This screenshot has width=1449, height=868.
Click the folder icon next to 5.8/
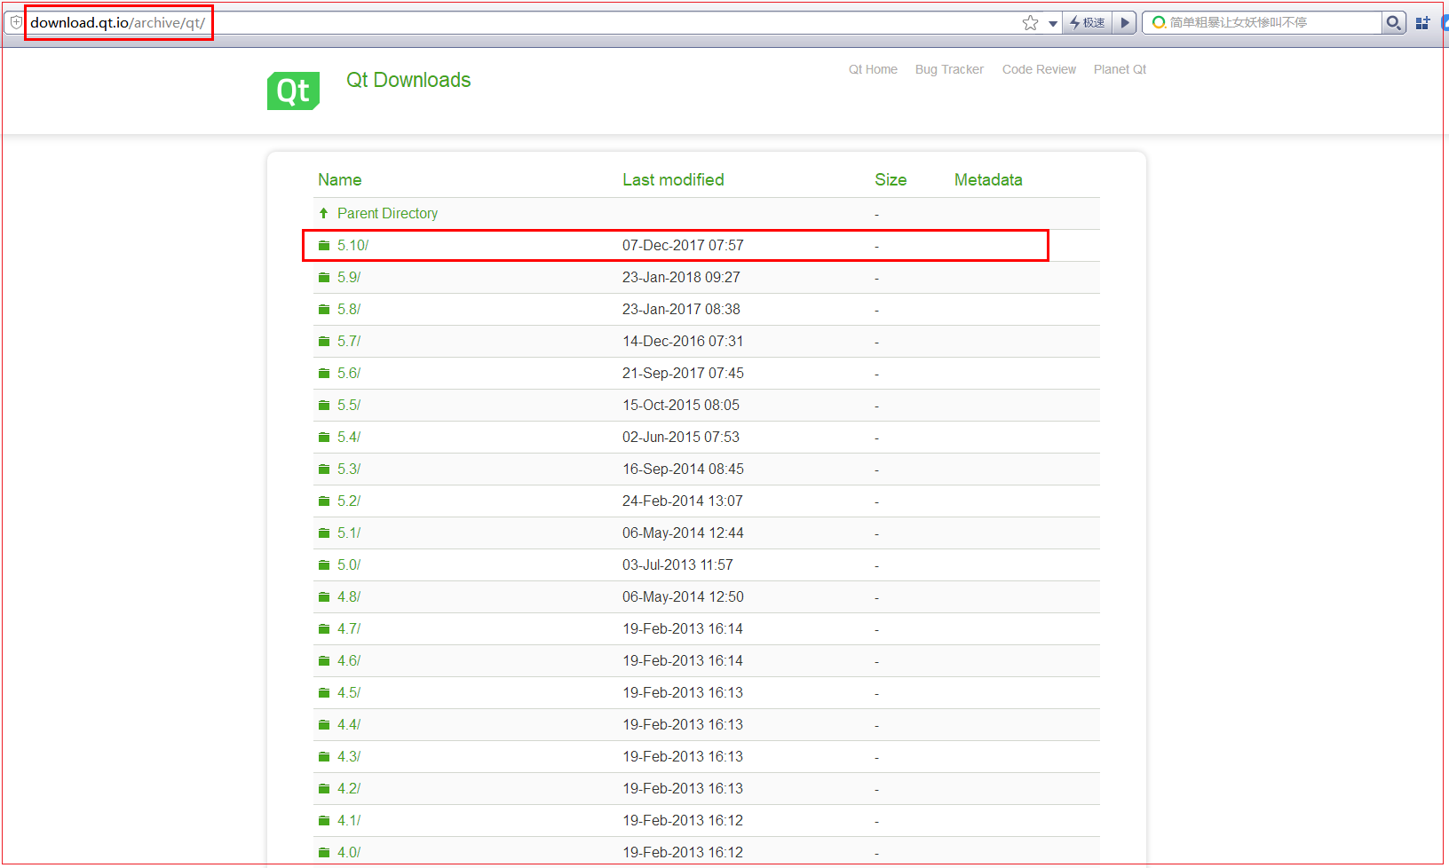[x=324, y=310]
